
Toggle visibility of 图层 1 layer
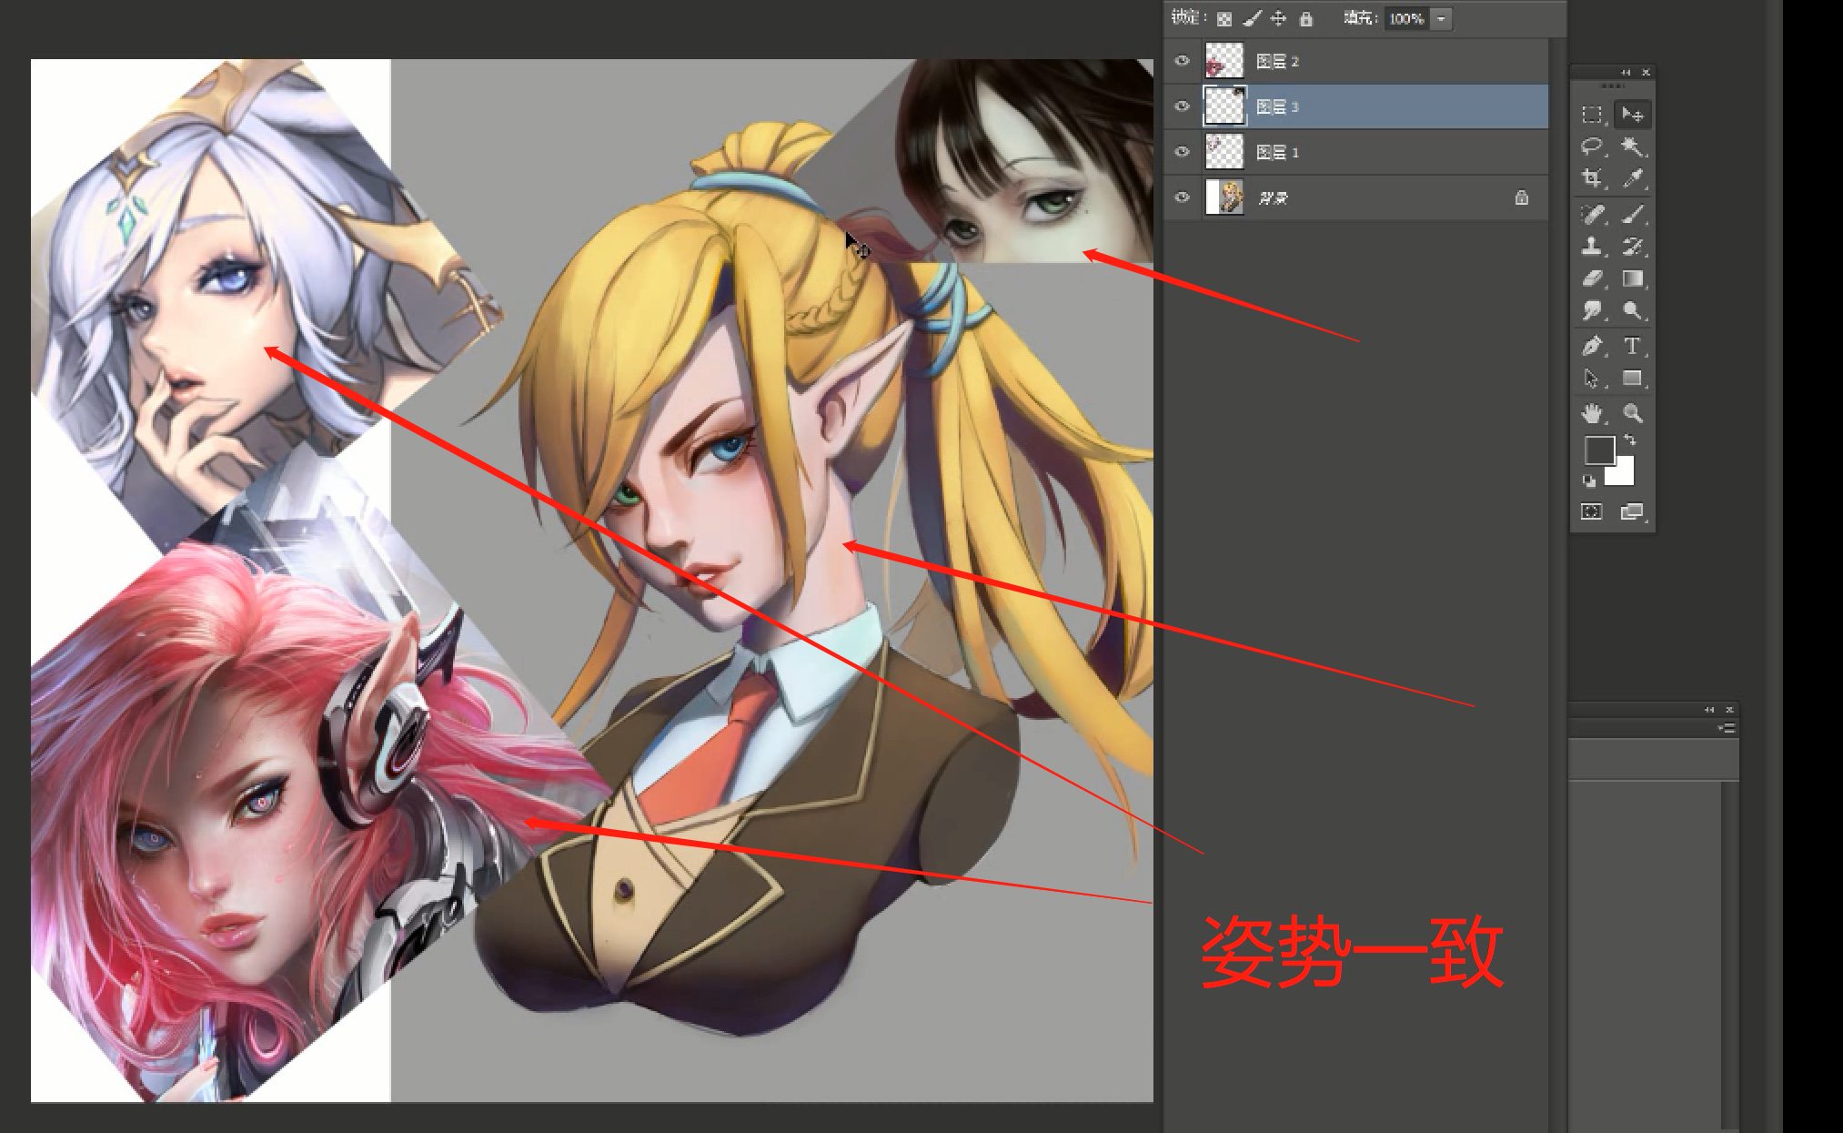pos(1182,152)
